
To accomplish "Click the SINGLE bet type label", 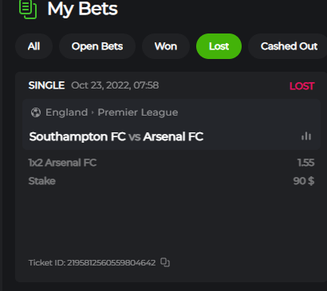I will pyautogui.click(x=46, y=85).
